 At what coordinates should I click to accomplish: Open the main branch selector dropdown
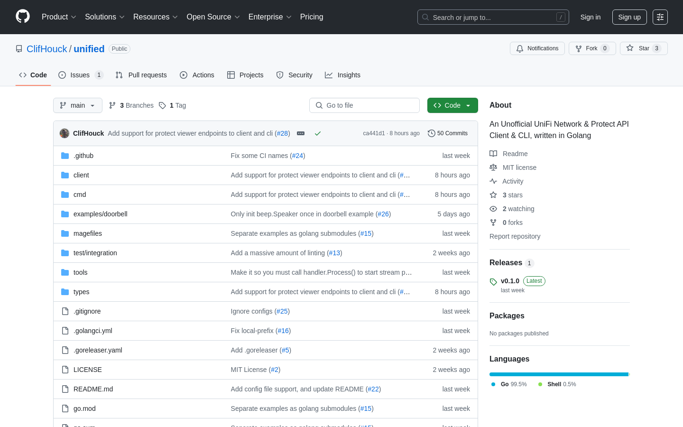coord(78,105)
